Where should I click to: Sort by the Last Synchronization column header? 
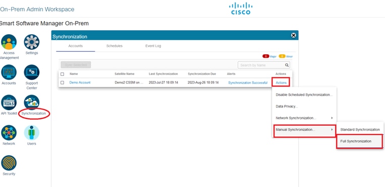pyautogui.click(x=163, y=74)
